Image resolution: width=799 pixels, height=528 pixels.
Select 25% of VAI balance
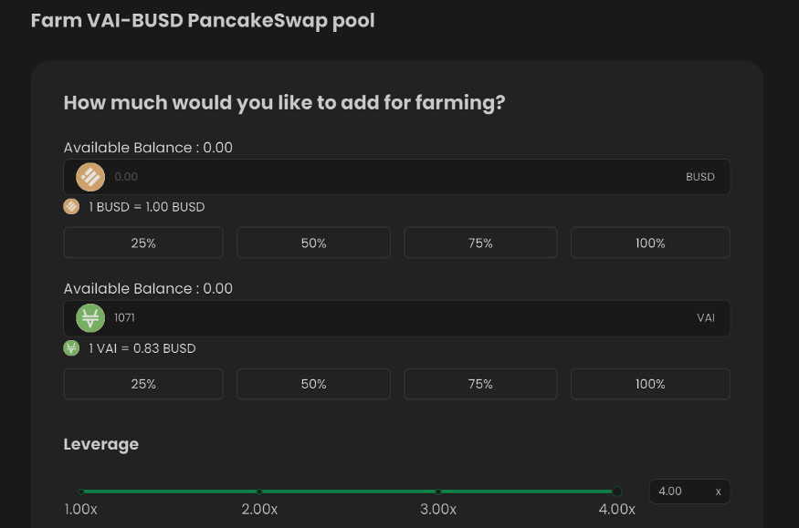(x=143, y=384)
